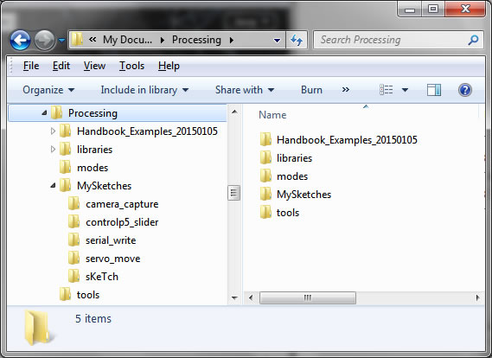This screenshot has width=492, height=358.
Task: Open the View menu
Action: pyautogui.click(x=94, y=66)
